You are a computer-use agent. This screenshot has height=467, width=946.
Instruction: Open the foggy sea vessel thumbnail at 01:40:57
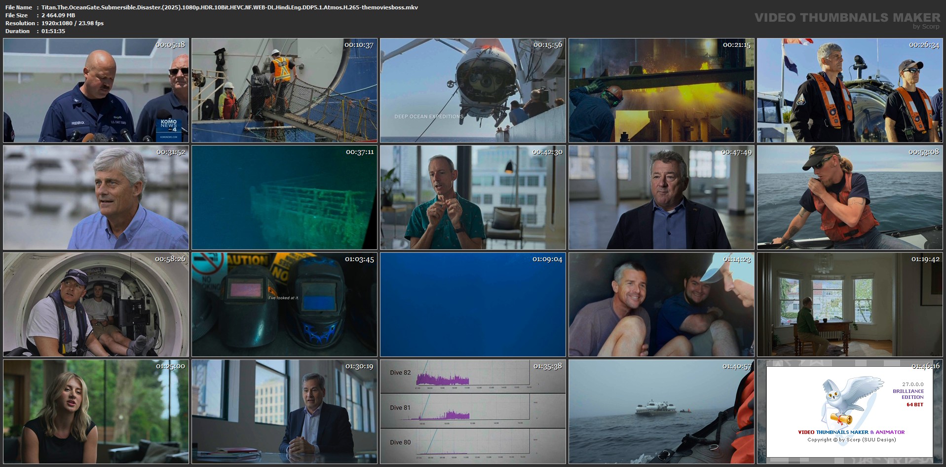point(661,412)
